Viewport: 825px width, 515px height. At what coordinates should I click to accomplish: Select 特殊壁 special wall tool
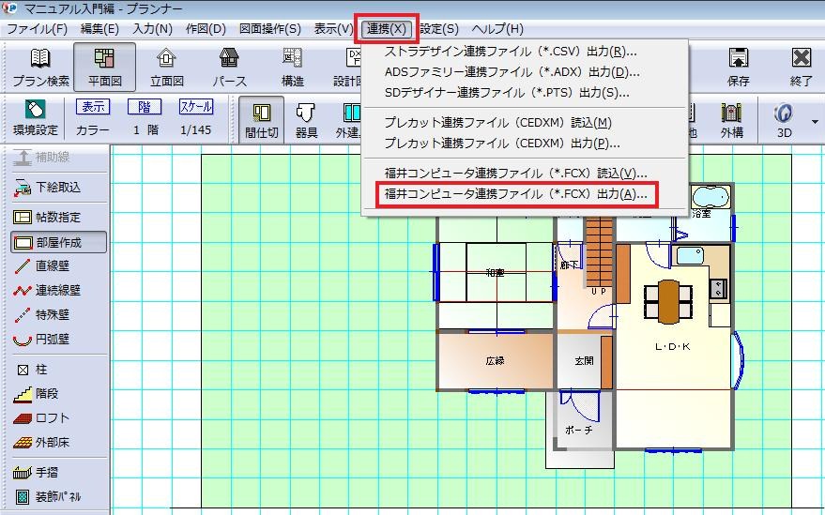point(42,314)
